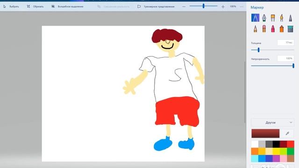Click the Непрозрачность opacity value field

point(285,58)
